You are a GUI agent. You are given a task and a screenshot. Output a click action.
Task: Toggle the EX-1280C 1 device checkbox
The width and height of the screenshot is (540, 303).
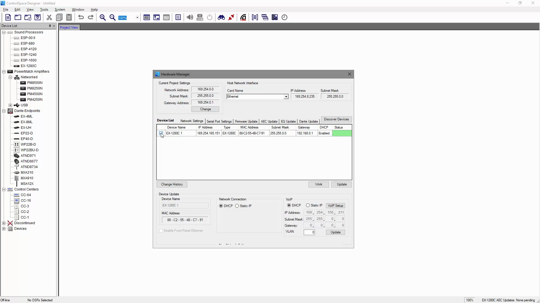(x=161, y=133)
